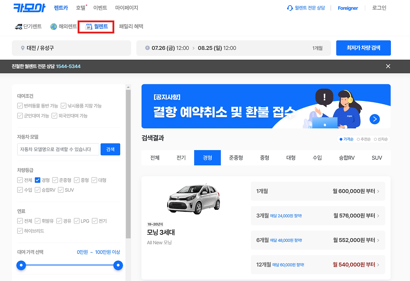This screenshot has height=281, width=410.
Task: Open the 렌트카 menu
Action: point(61,8)
